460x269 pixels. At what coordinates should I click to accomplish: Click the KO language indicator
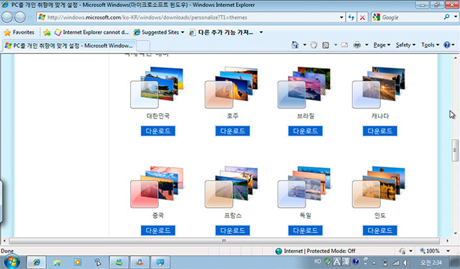[x=318, y=261]
